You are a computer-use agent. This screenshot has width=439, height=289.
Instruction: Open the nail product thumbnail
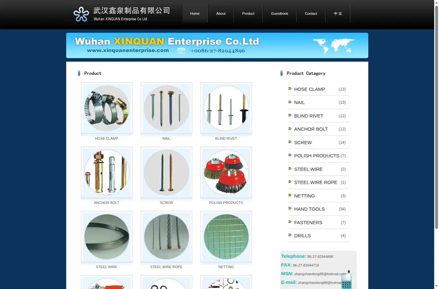pyautogui.click(x=166, y=108)
